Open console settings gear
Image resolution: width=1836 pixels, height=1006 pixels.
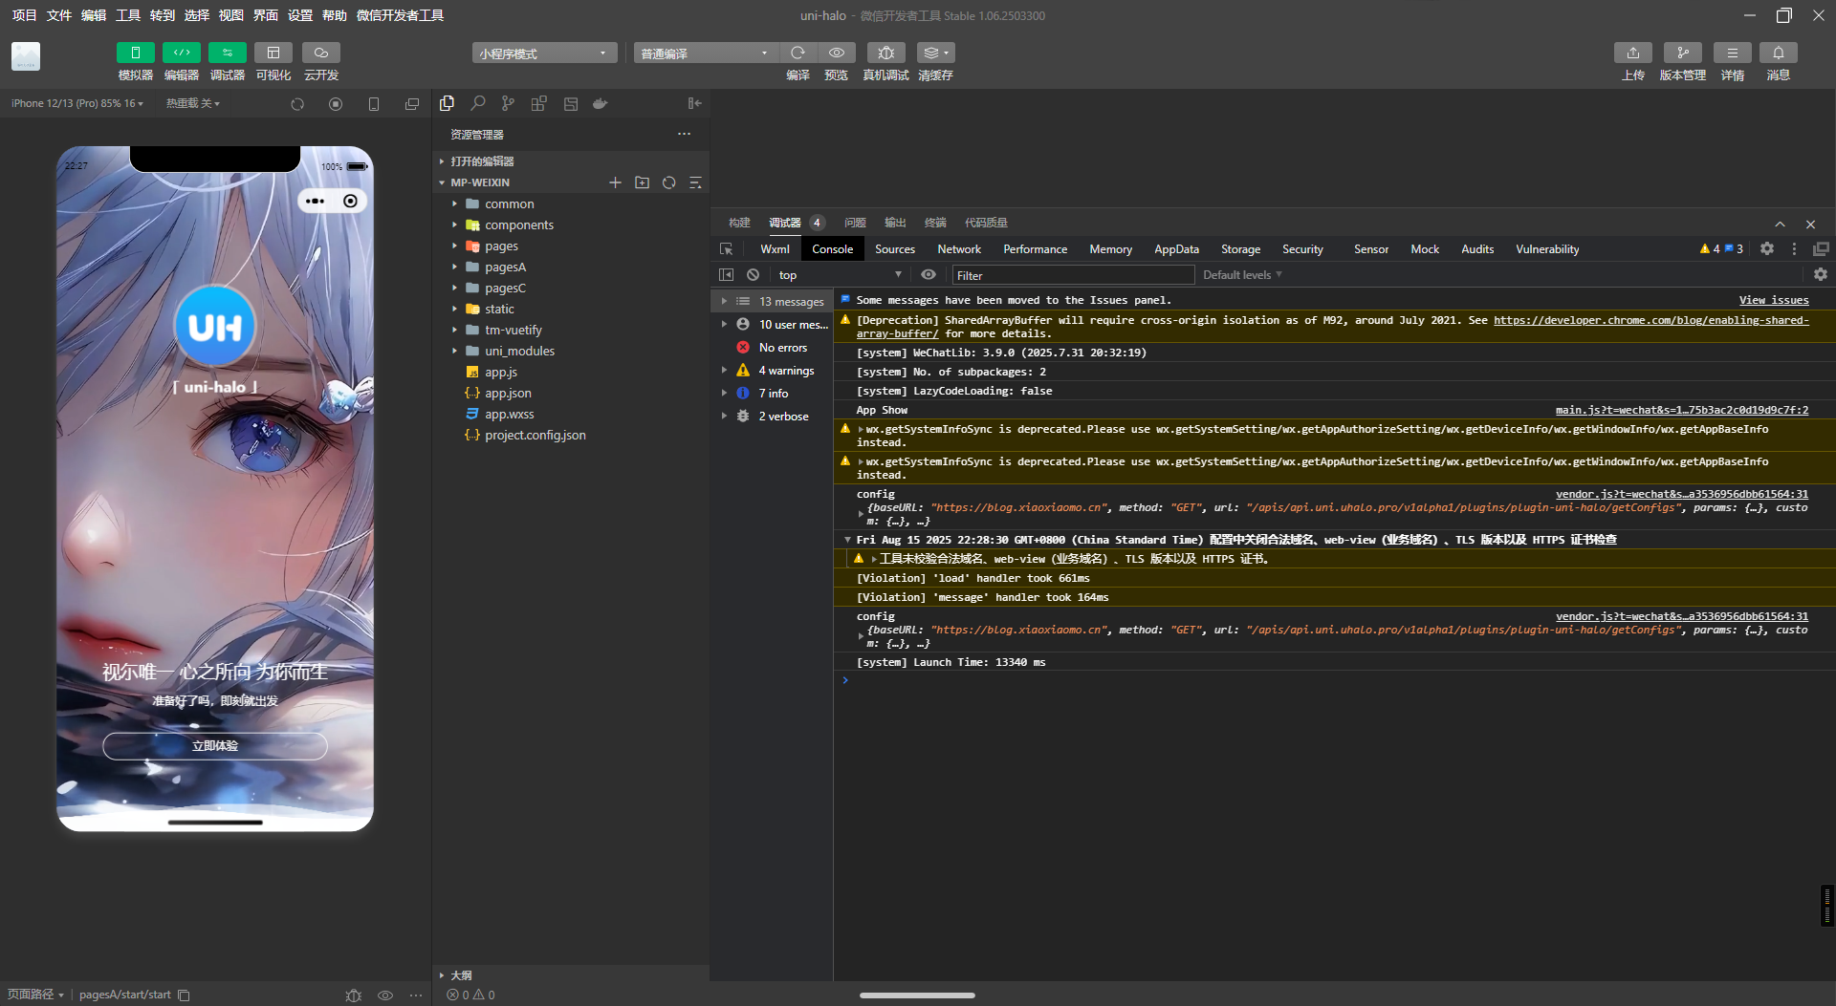(x=1821, y=275)
